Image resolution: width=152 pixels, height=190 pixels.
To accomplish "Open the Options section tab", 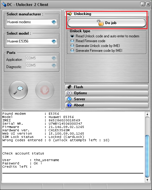I will point(107,93).
